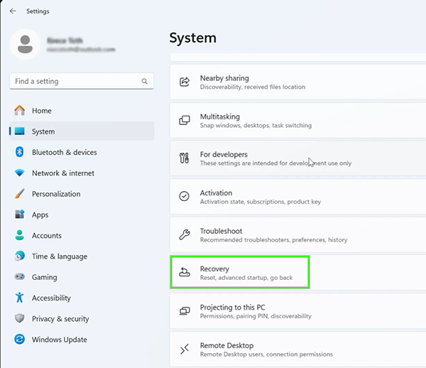Click the Troubleshoot wrench icon
The height and width of the screenshot is (368, 426).
(185, 234)
